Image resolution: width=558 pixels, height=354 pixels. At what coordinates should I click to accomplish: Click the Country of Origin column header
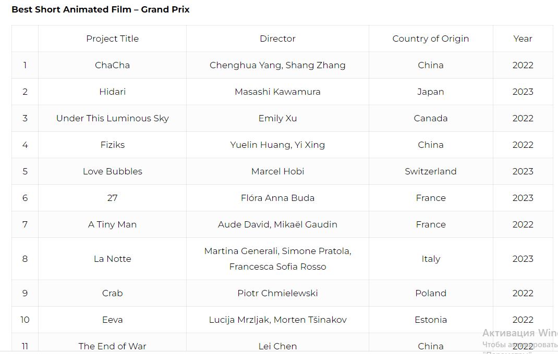coord(430,39)
